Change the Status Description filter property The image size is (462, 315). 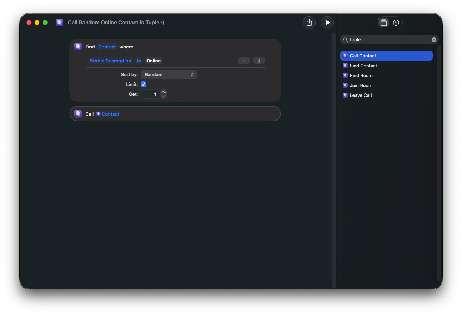(110, 61)
